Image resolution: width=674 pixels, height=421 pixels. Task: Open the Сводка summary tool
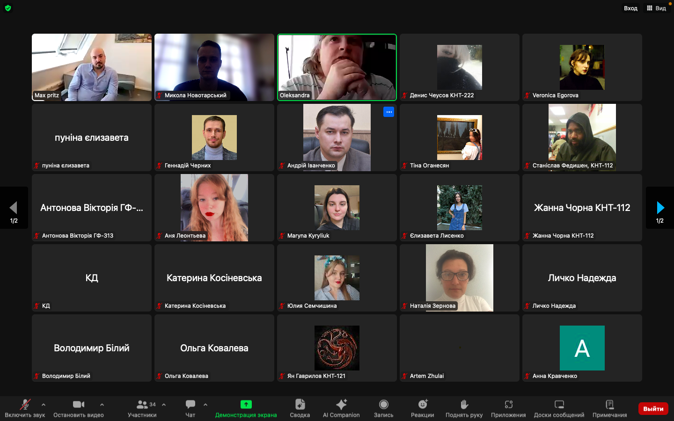click(x=300, y=405)
